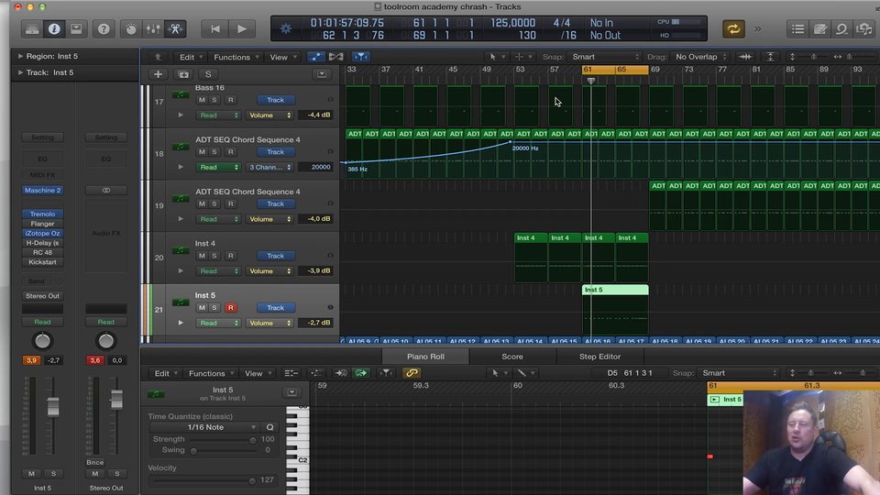
Task: Open Stereo Out output slot
Action: coord(43,296)
